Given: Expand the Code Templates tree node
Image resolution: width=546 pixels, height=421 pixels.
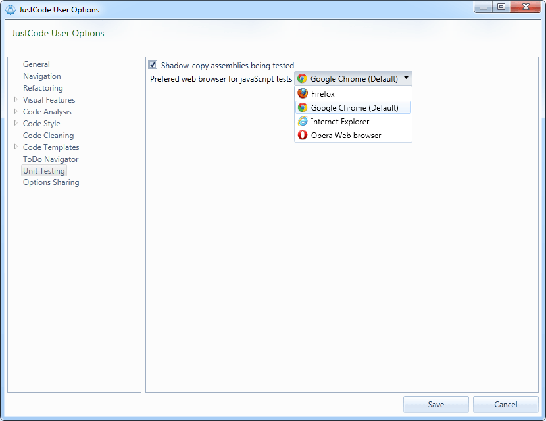Looking at the screenshot, I should [x=16, y=147].
